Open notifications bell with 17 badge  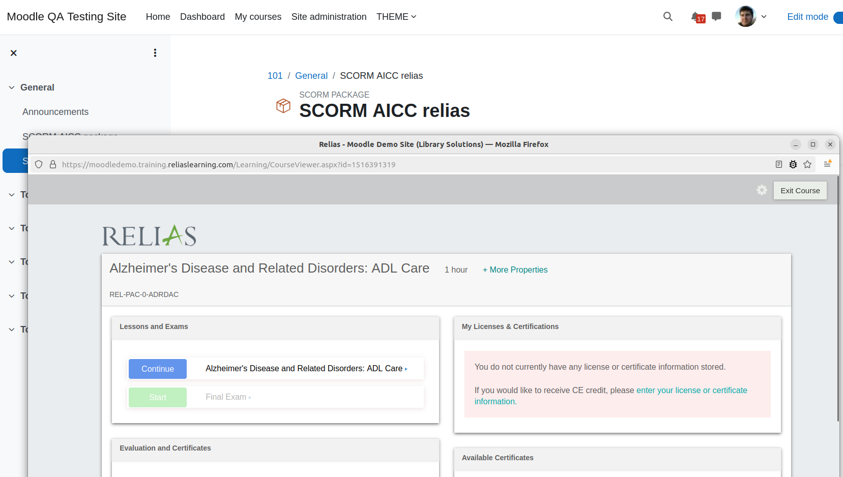point(697,17)
